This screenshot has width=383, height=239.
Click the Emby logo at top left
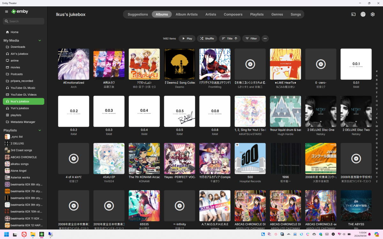pos(19,11)
